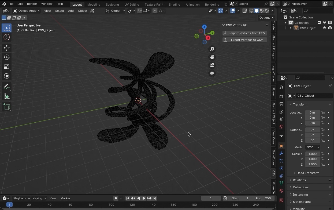Jump to the end frame in the timeline
Image resolution: width=334 pixels, height=210 pixels.
click(155, 198)
